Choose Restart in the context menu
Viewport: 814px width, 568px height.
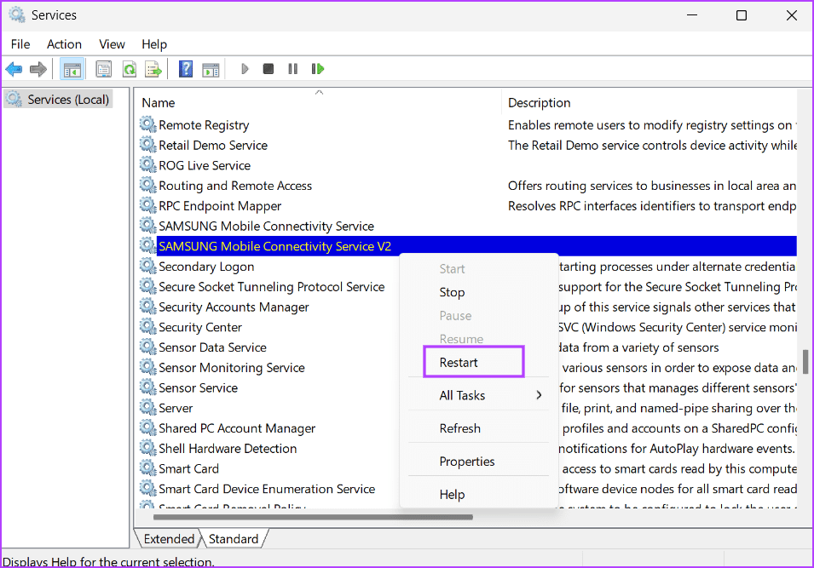tap(459, 362)
